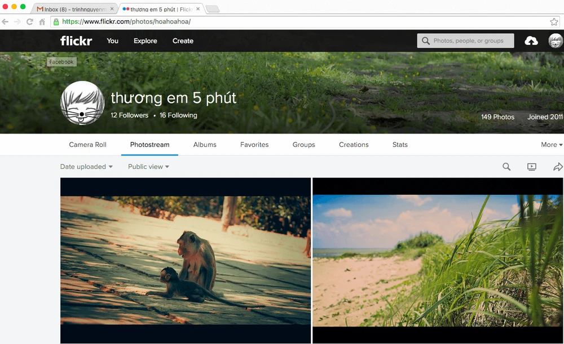
Task: Open the Explore menu in the navbar
Action: pos(145,41)
